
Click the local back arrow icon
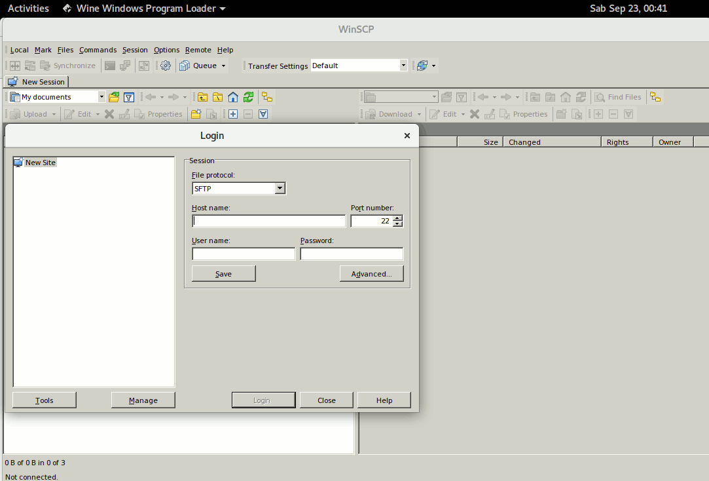coord(151,97)
